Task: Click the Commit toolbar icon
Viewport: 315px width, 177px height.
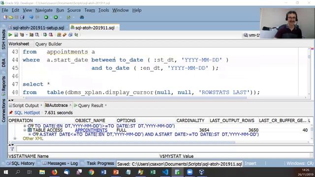Action: (45, 35)
